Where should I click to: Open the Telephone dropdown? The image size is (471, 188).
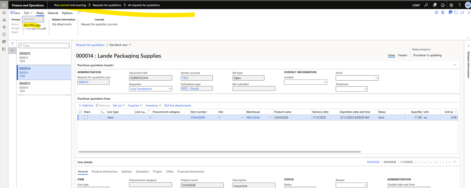(365, 89)
